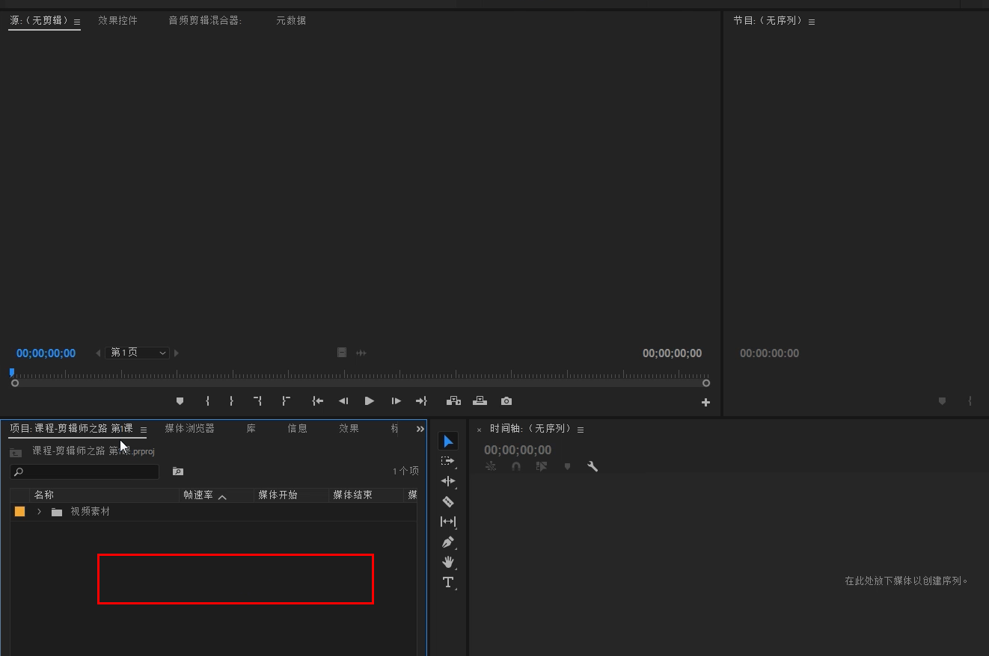Click the orange label swatch of 视频素材
This screenshot has width=989, height=656.
[x=19, y=512]
